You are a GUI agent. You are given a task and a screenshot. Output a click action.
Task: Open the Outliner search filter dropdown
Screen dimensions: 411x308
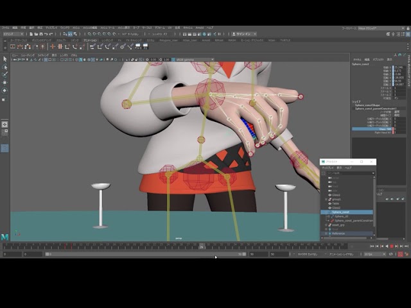373,173
